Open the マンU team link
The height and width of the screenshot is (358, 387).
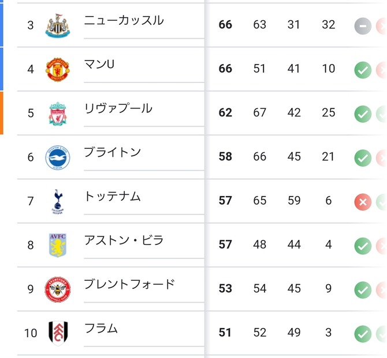click(x=99, y=65)
